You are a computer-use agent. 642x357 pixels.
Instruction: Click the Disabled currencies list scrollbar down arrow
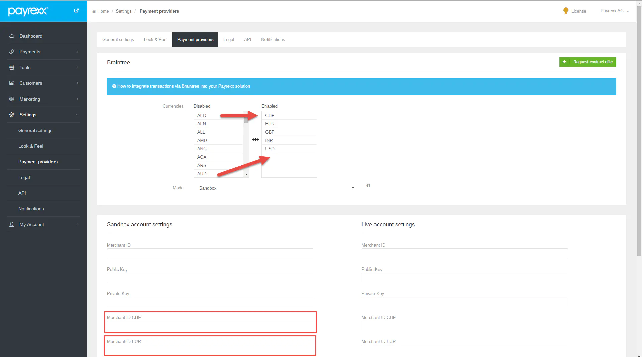(246, 174)
